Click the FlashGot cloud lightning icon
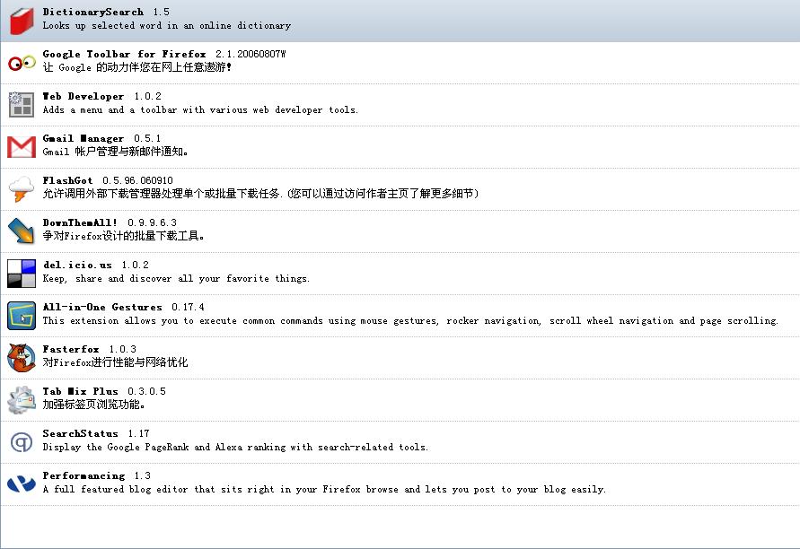This screenshot has width=800, height=549. (22, 189)
